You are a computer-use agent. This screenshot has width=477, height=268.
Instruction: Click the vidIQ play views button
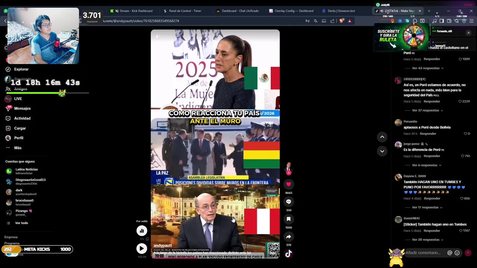pyautogui.click(x=142, y=248)
